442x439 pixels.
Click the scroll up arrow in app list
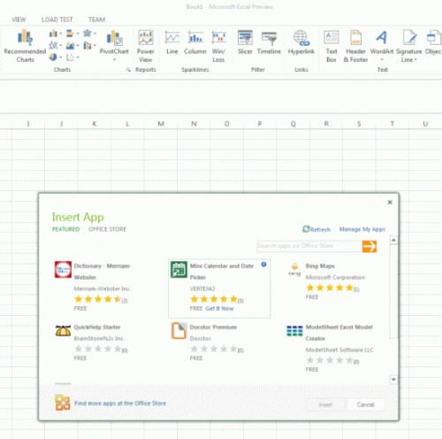(393, 240)
